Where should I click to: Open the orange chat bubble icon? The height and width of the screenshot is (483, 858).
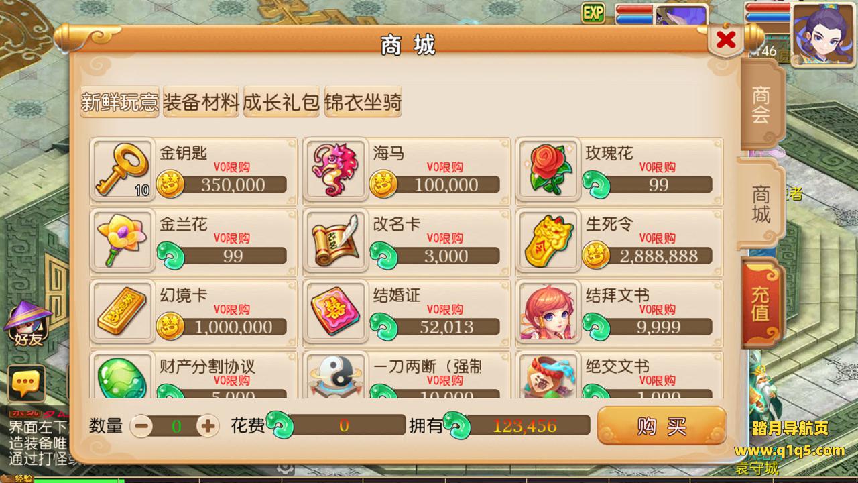tap(26, 384)
